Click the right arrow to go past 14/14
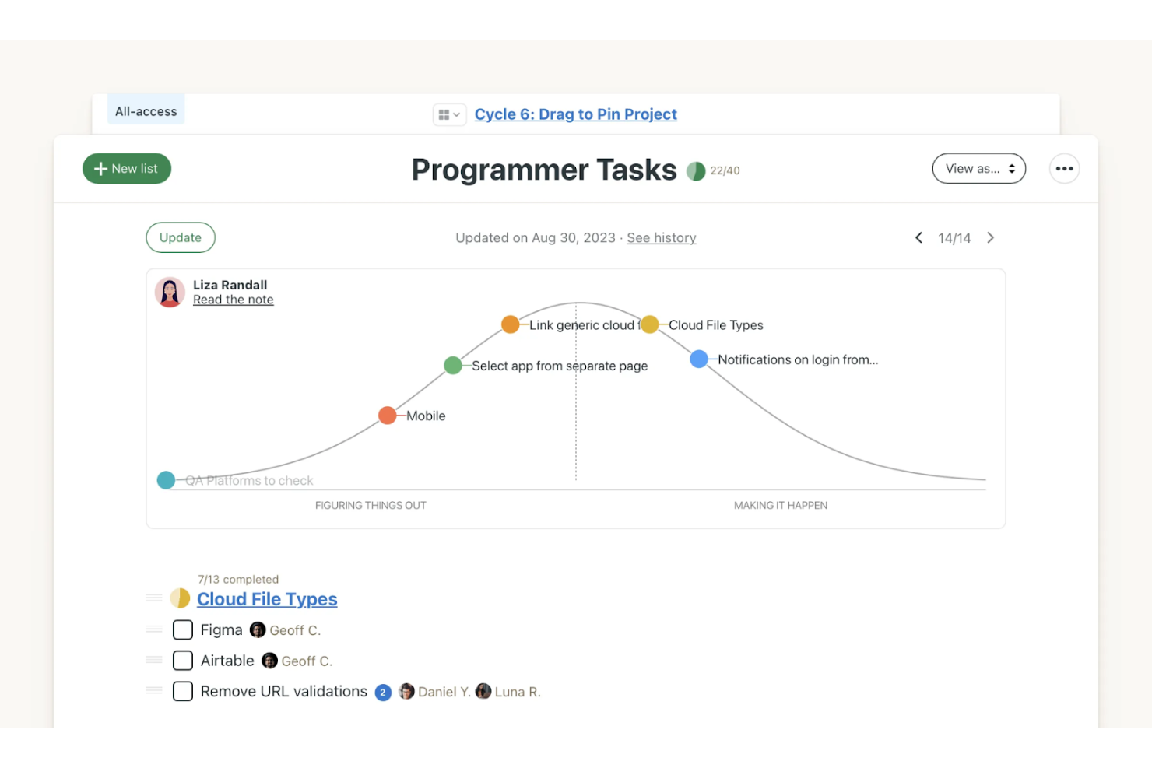This screenshot has width=1152, height=768. [x=991, y=237]
